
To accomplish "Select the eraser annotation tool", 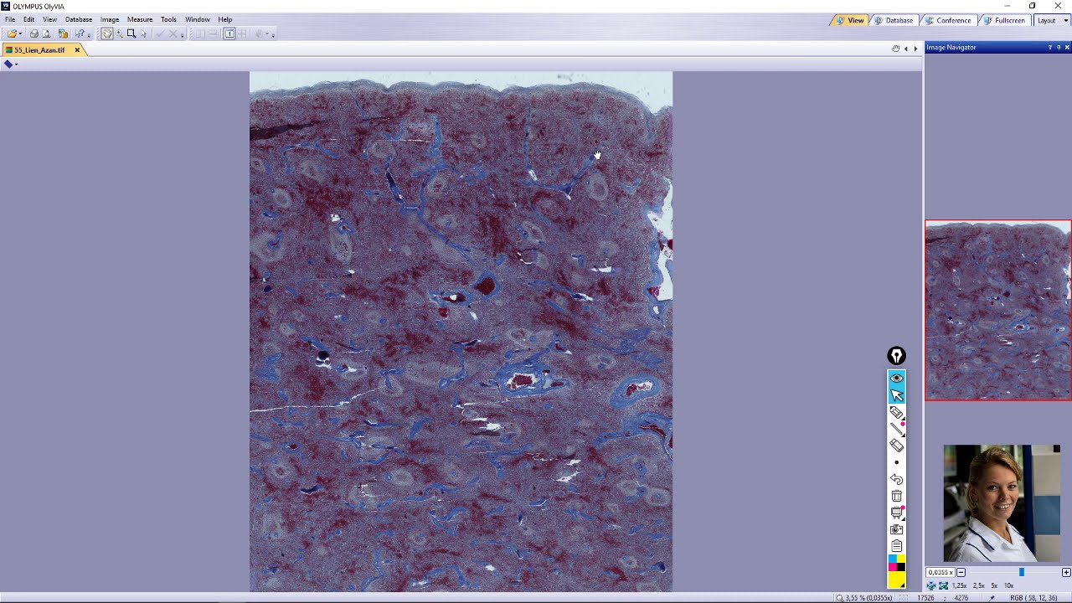I will click(x=897, y=446).
